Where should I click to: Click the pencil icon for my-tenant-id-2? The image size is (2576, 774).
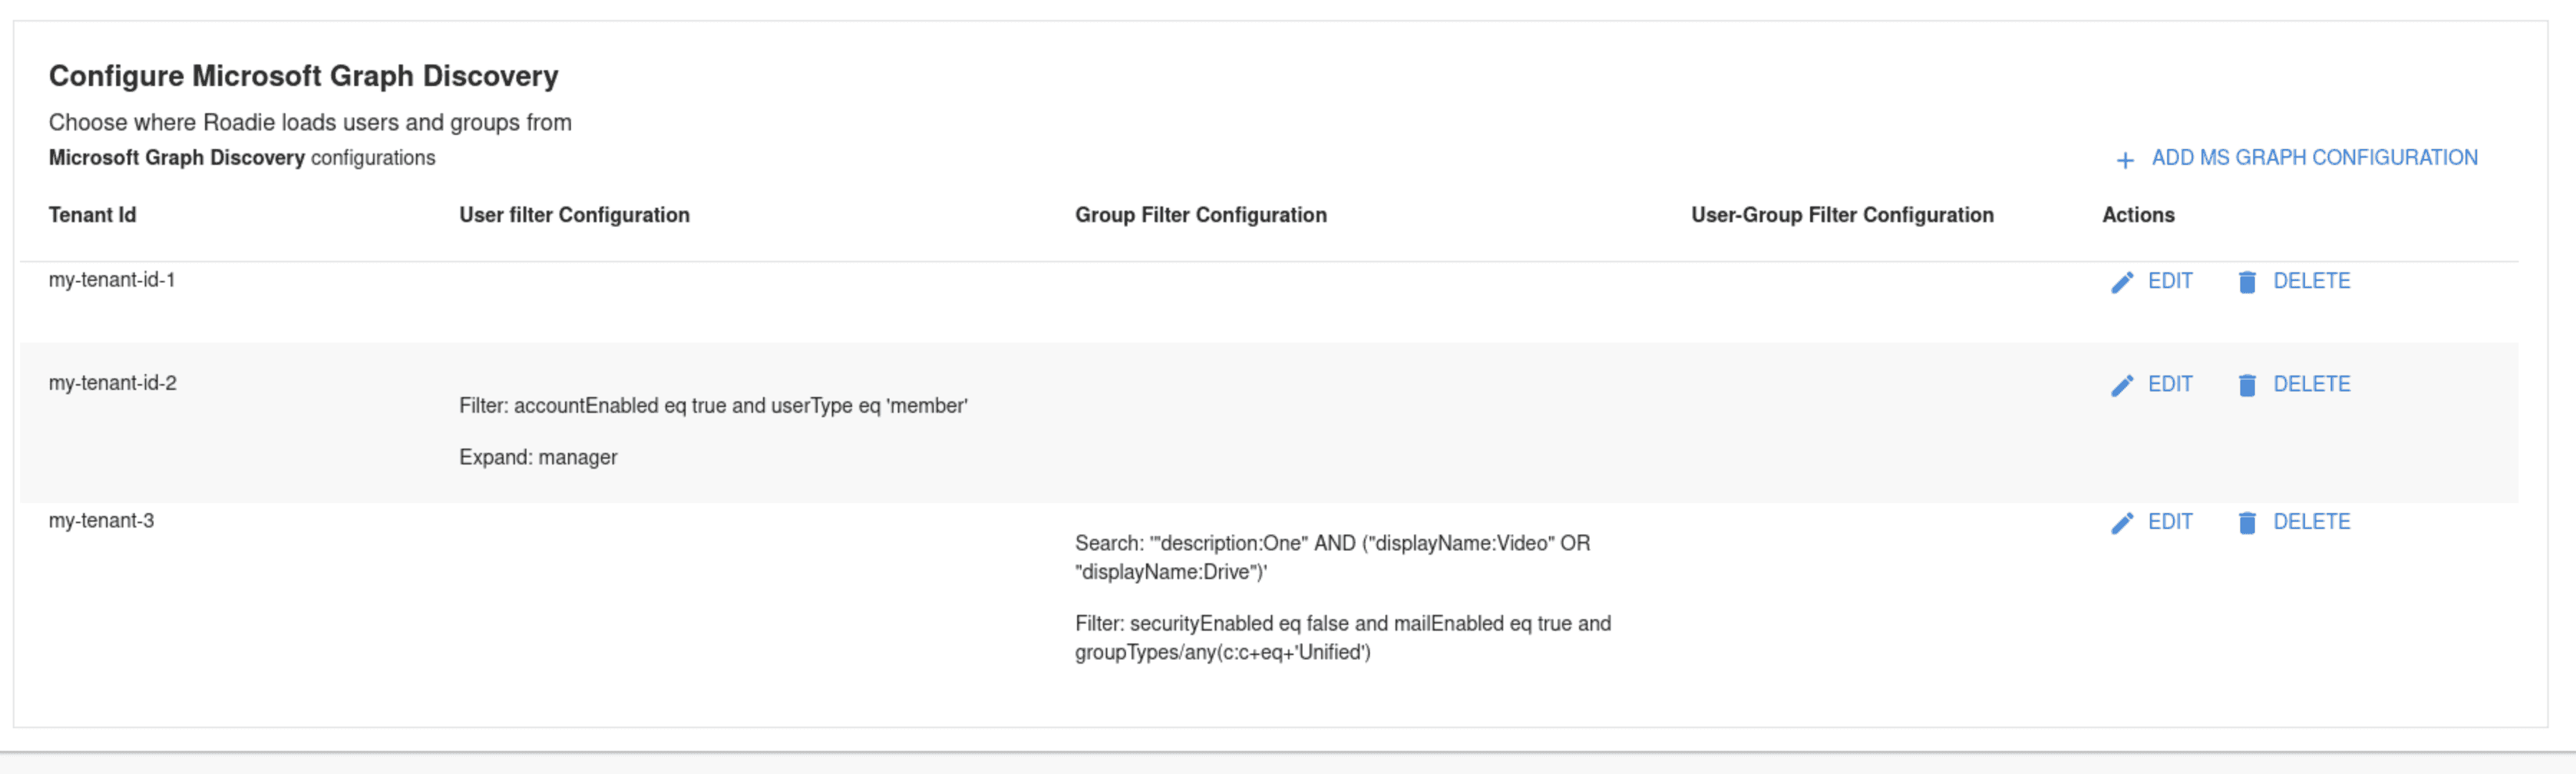2122,386
